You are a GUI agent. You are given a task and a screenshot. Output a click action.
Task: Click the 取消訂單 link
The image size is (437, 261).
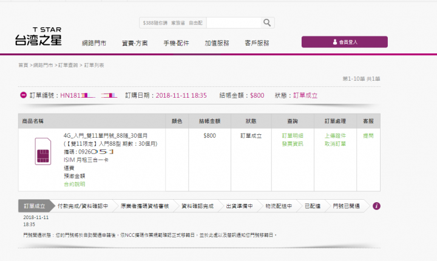click(335, 144)
